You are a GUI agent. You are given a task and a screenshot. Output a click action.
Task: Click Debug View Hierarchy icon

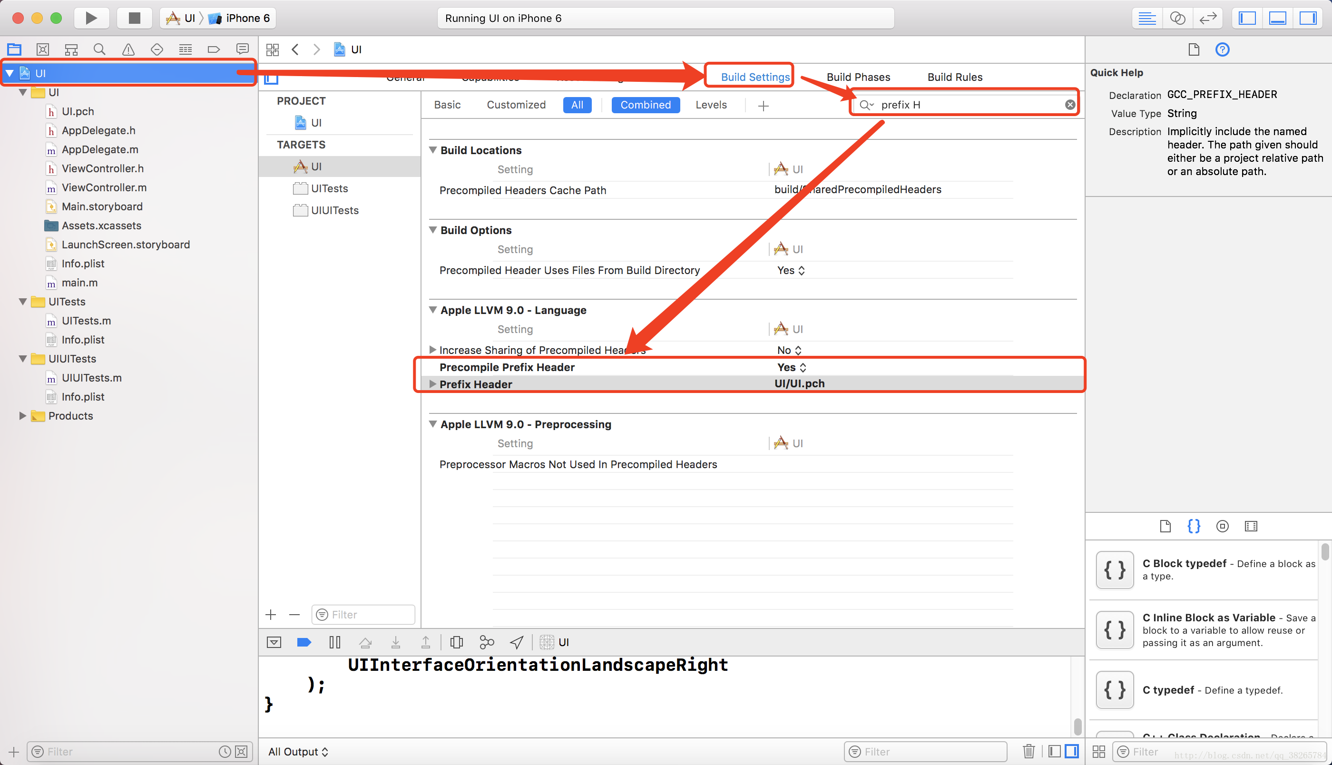456,642
